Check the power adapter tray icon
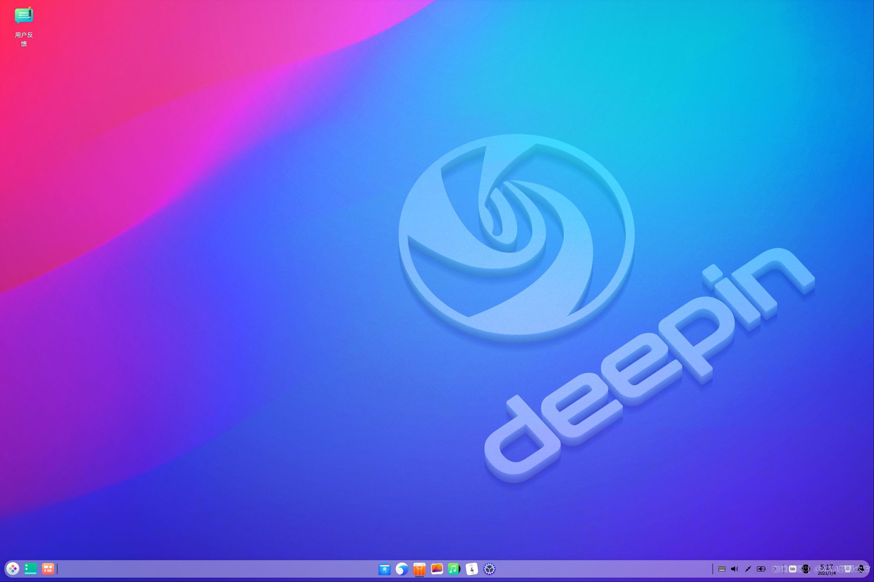874x582 pixels. [747, 569]
